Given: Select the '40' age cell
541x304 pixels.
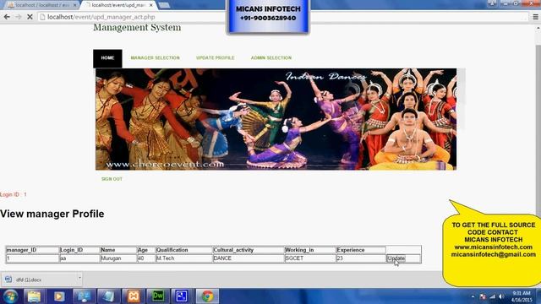Looking at the screenshot, I should (146, 258).
